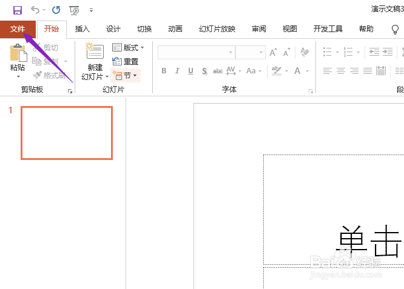This screenshot has width=404, height=289.
Task: Click the increase list level icon
Action: [x=388, y=52]
